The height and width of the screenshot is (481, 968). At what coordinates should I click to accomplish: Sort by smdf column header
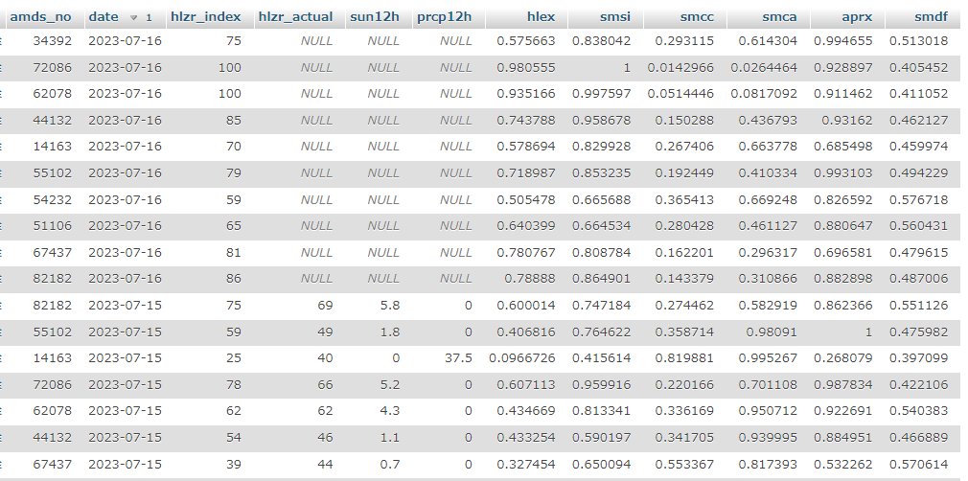pos(930,17)
